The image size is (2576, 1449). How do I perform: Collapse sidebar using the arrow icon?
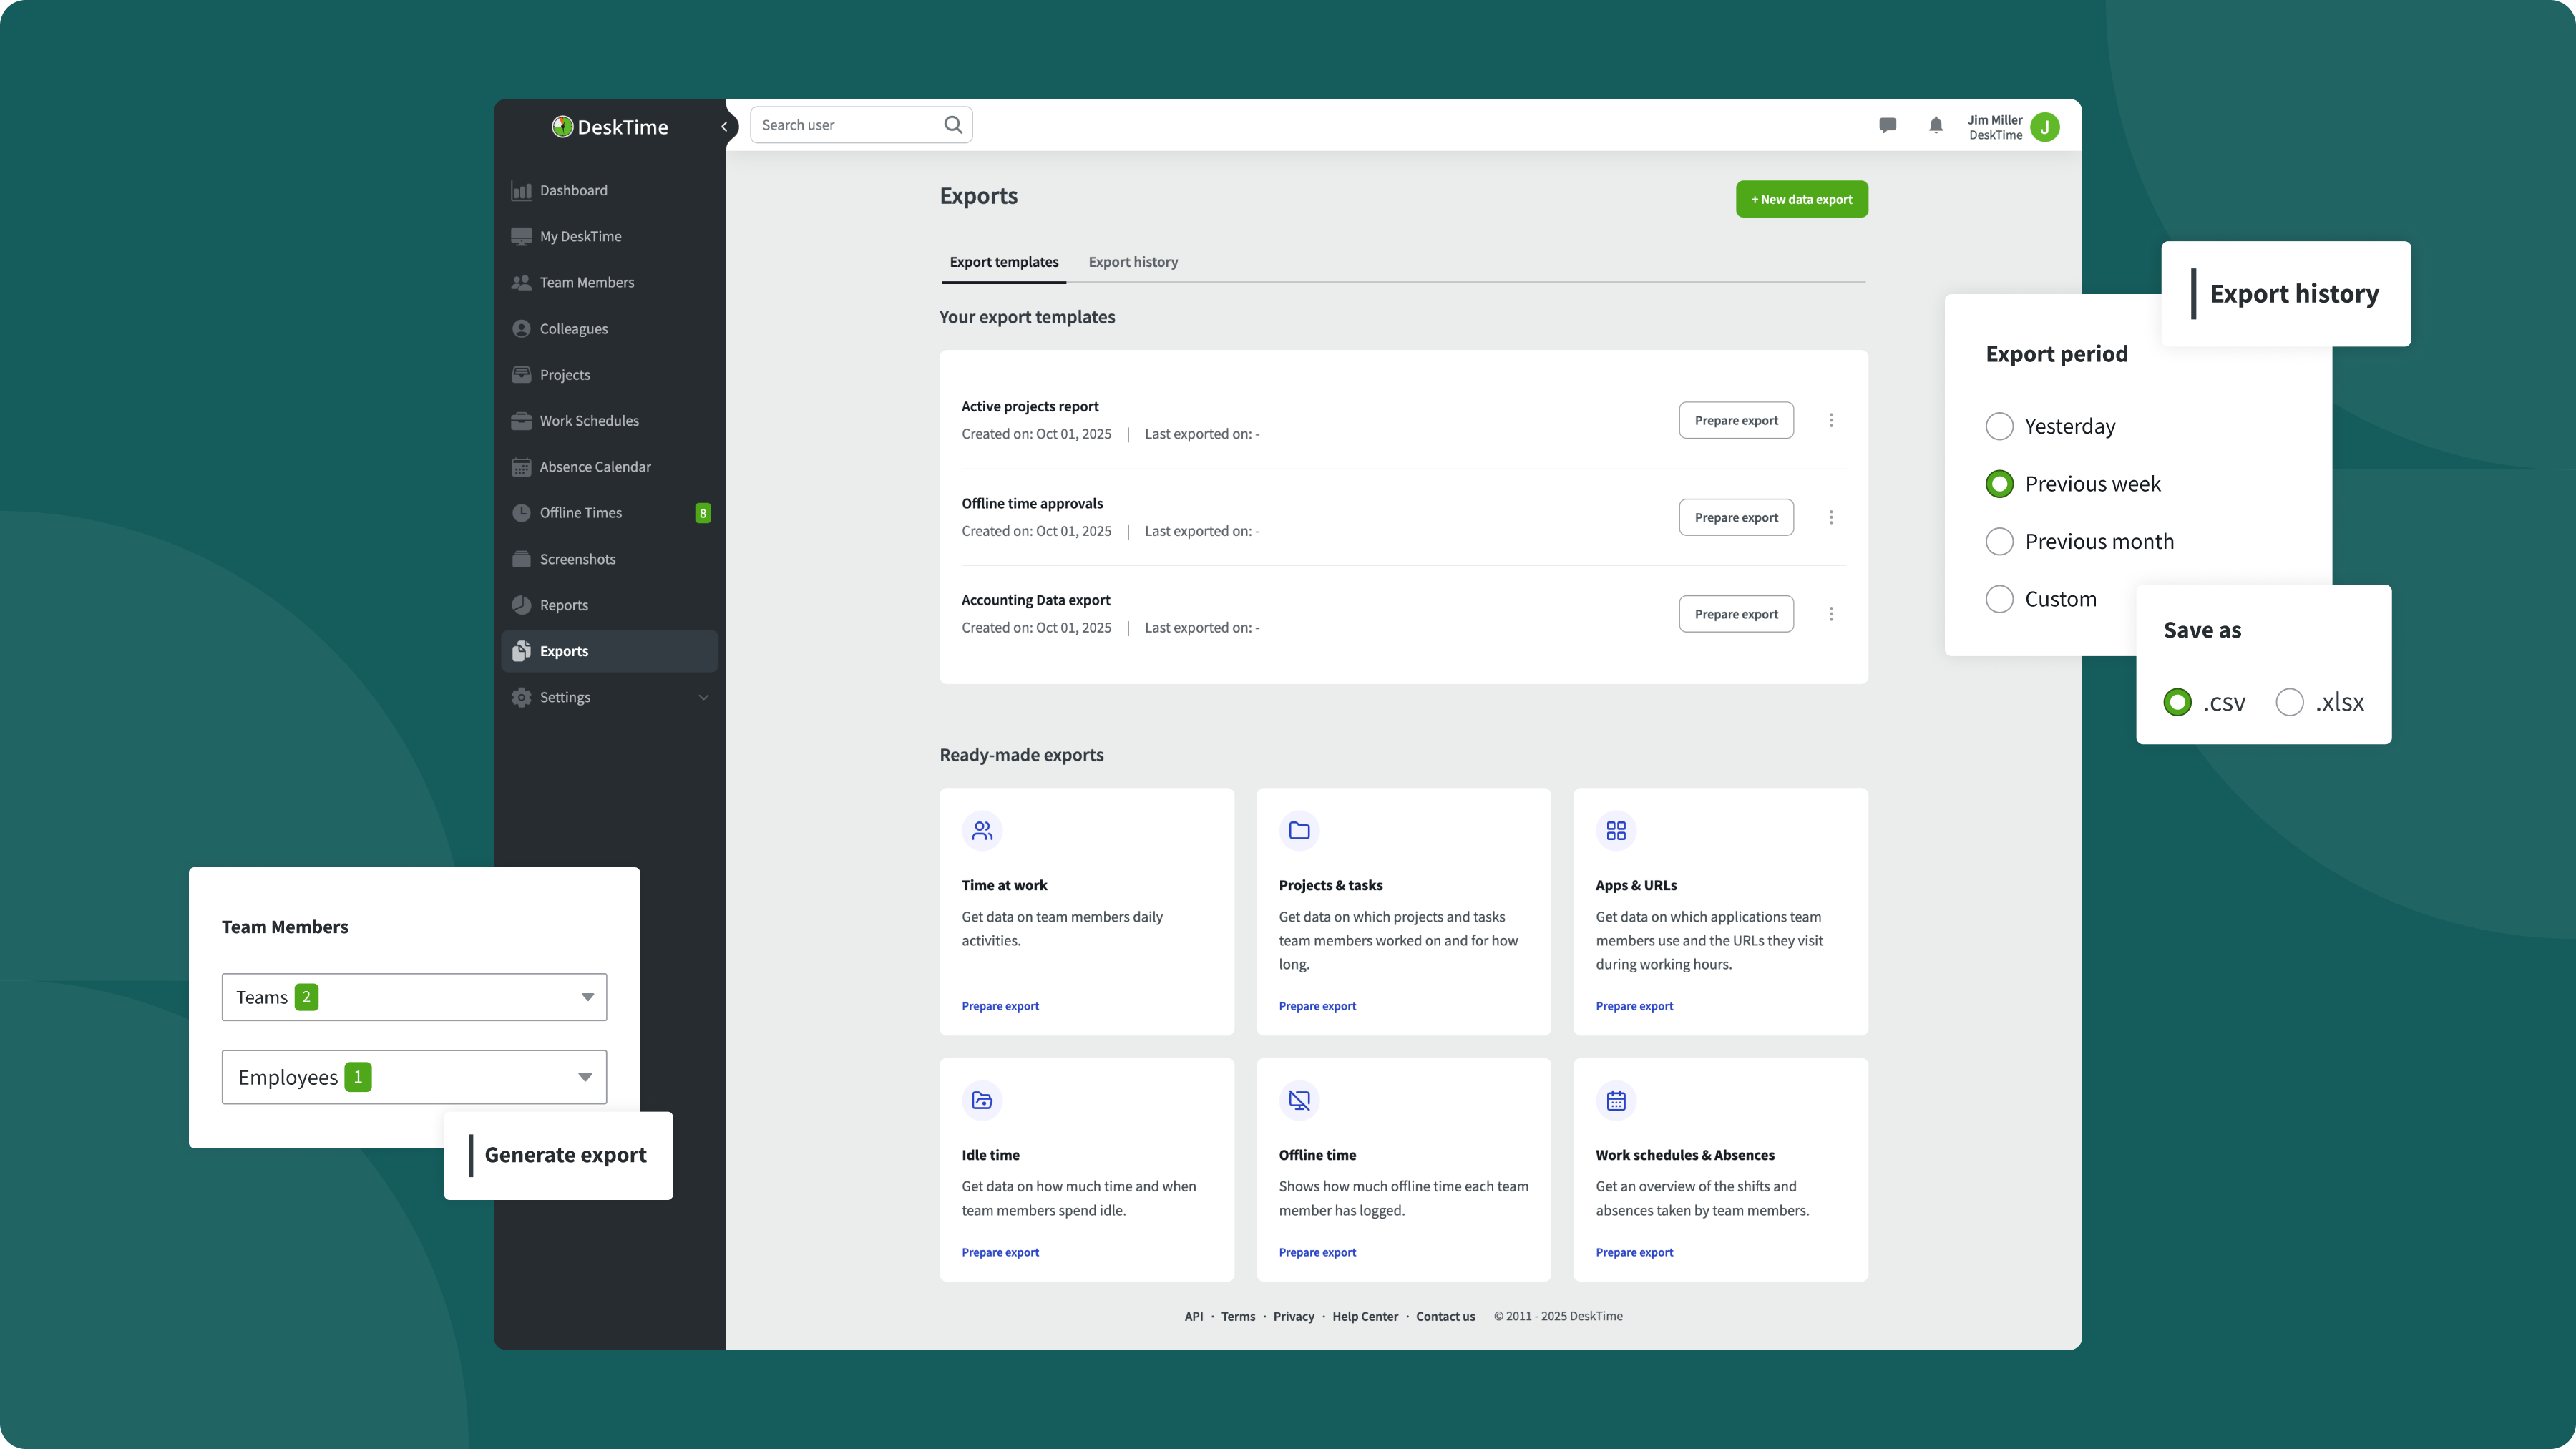pos(724,127)
